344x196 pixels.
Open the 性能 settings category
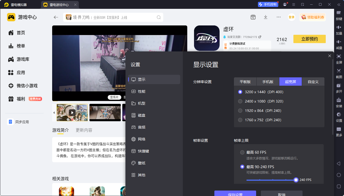tap(142, 91)
